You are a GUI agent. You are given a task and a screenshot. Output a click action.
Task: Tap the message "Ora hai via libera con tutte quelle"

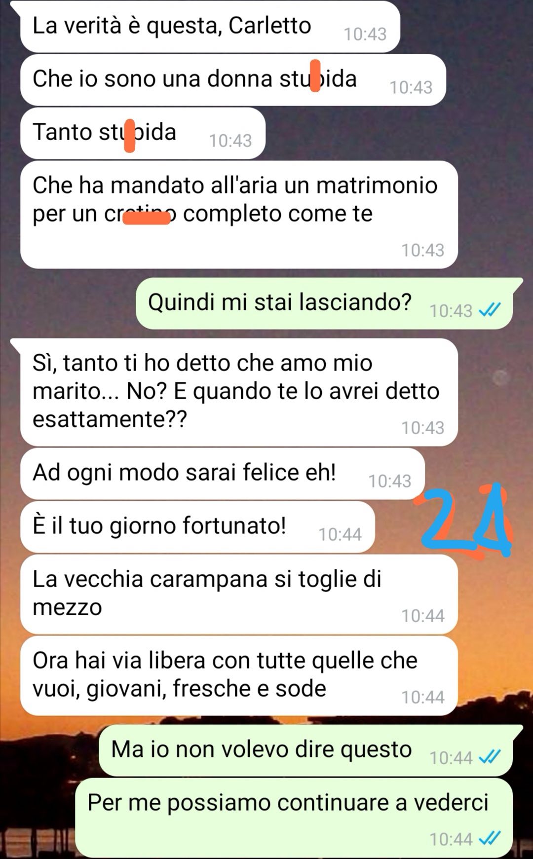[x=239, y=676]
